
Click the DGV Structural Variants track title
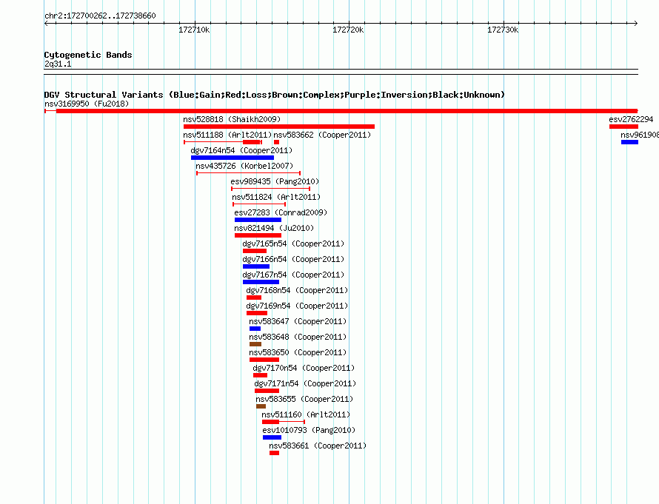click(275, 95)
